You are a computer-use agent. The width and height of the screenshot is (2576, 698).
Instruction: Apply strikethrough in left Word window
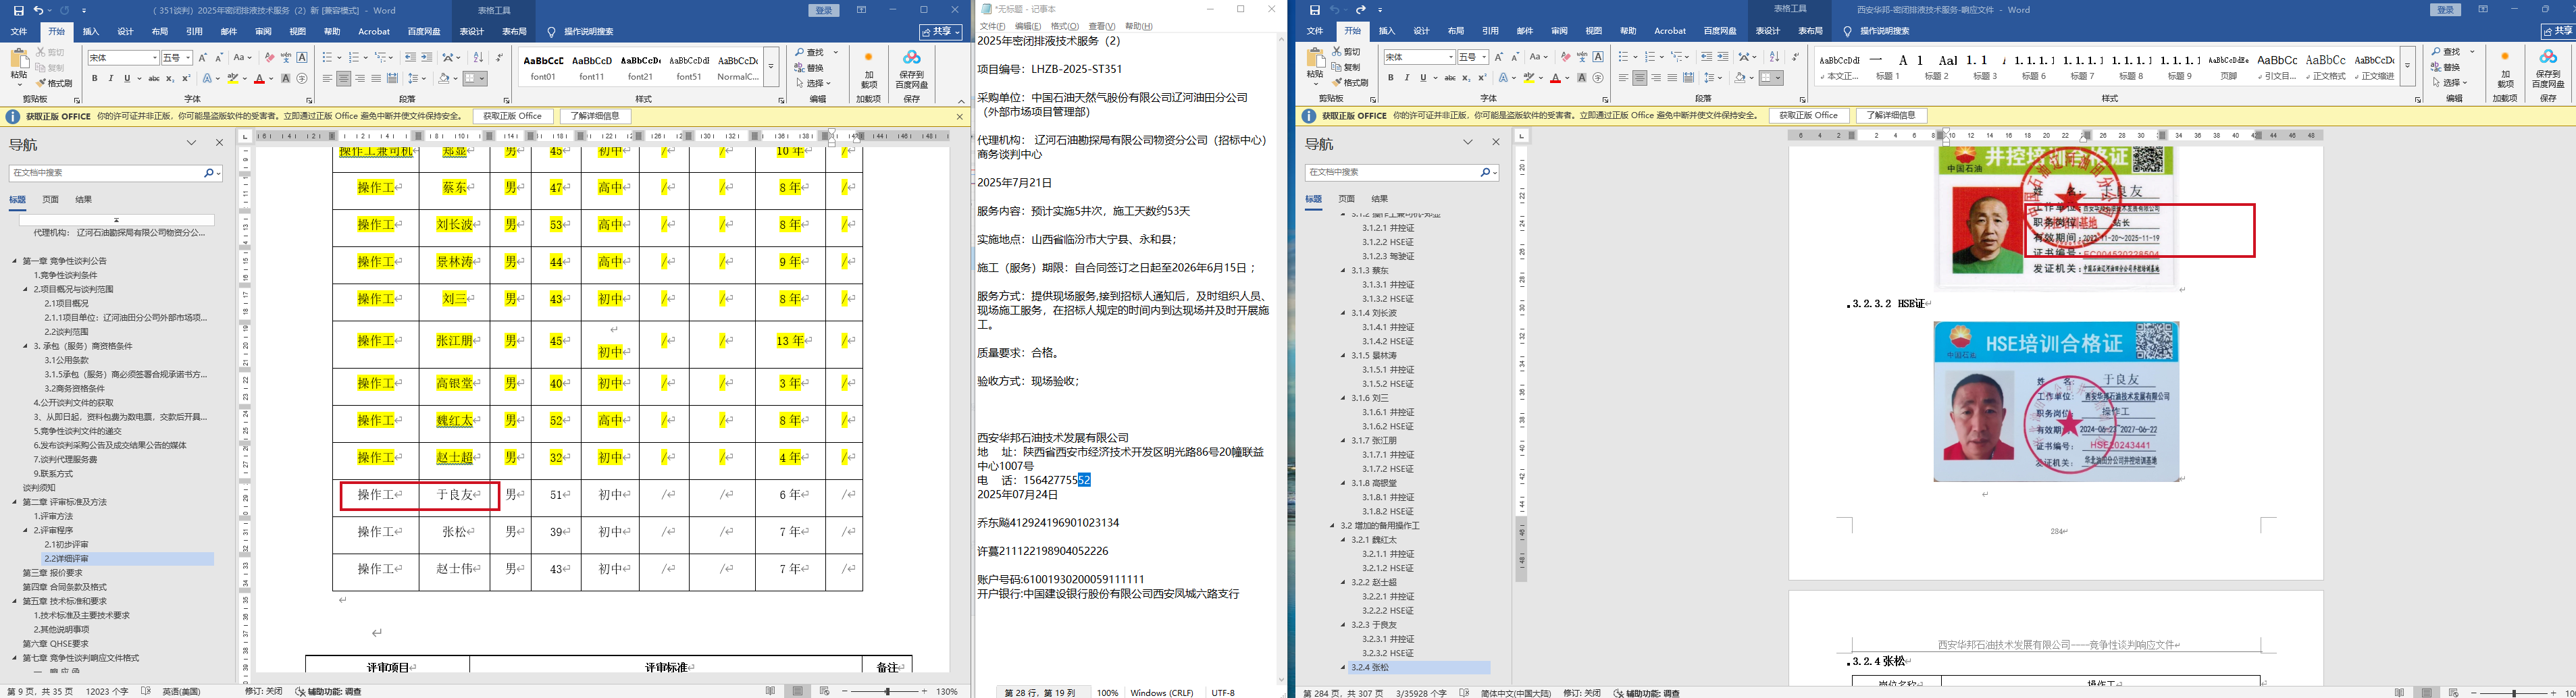point(153,78)
